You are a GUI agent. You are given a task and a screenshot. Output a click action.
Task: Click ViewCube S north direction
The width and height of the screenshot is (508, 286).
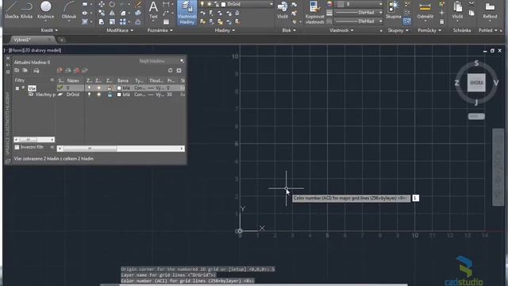point(476,63)
